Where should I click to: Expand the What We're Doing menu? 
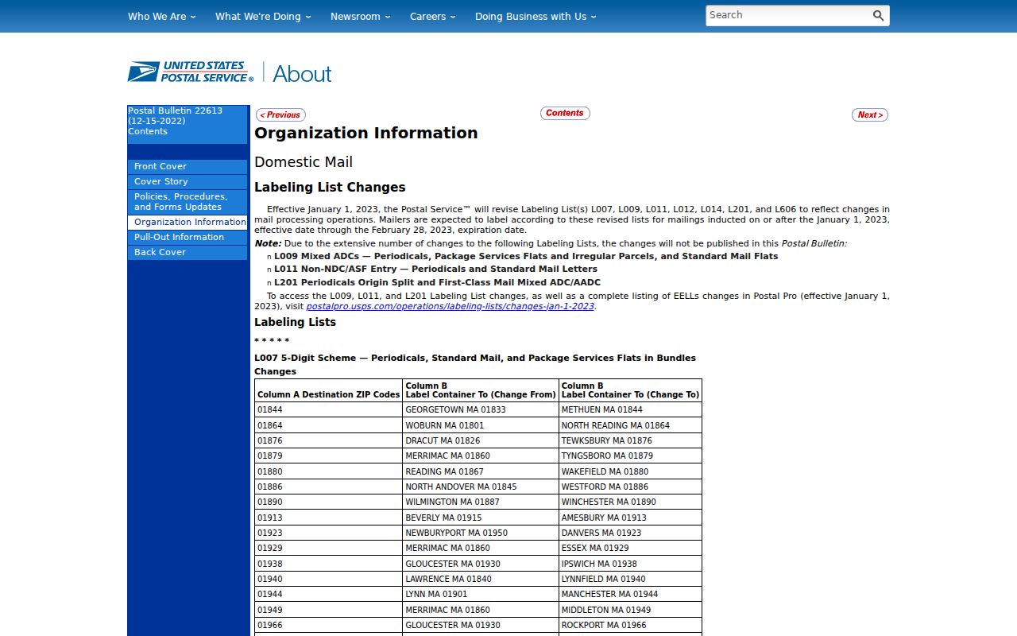coord(263,16)
